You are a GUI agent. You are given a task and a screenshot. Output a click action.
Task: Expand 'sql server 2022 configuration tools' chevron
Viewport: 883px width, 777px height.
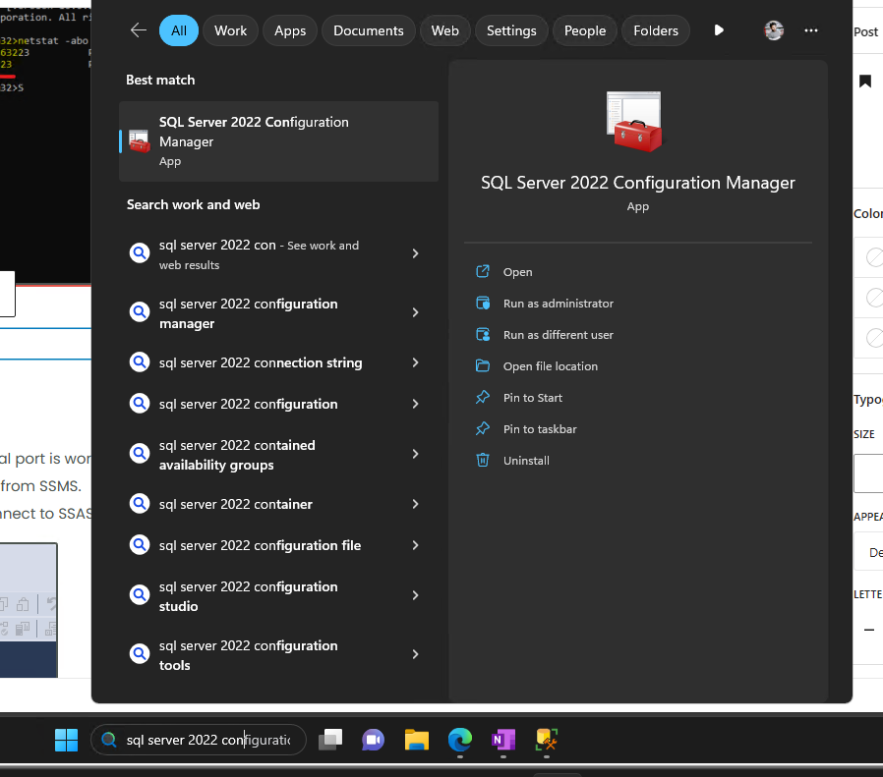tap(415, 654)
